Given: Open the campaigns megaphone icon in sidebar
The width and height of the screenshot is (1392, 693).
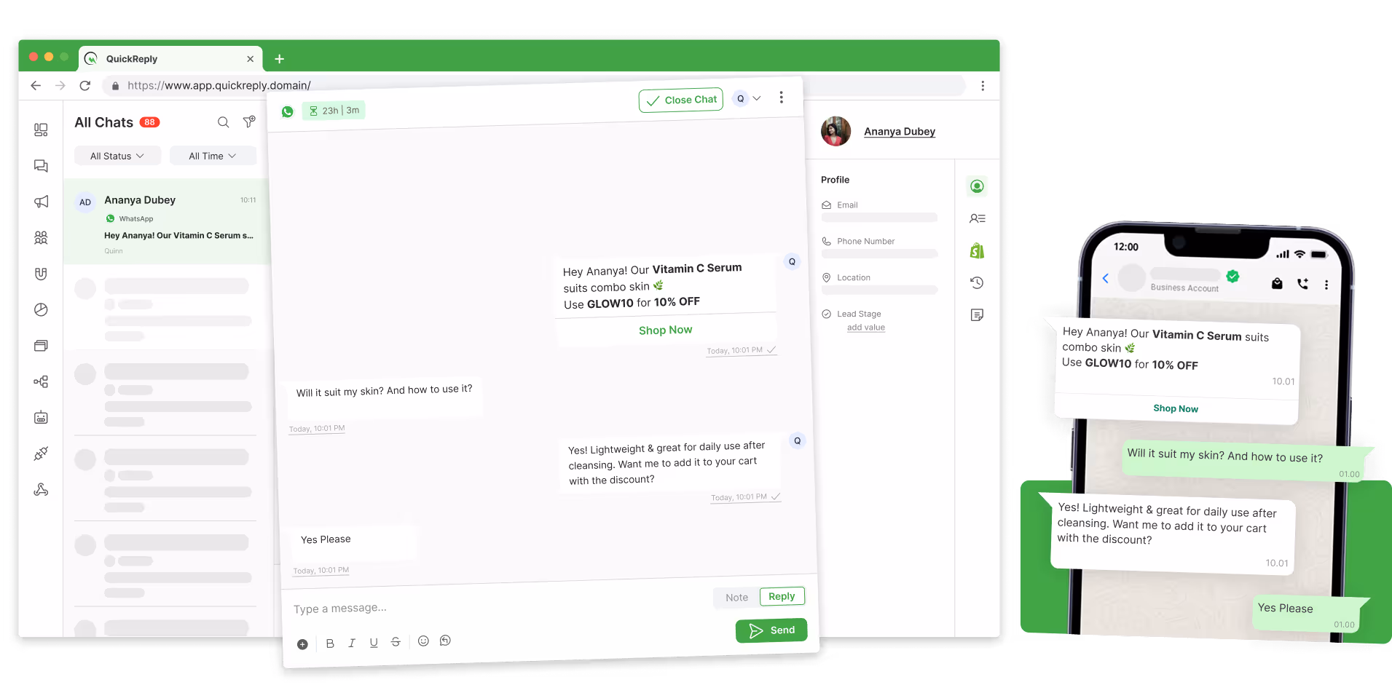Looking at the screenshot, I should [x=42, y=202].
